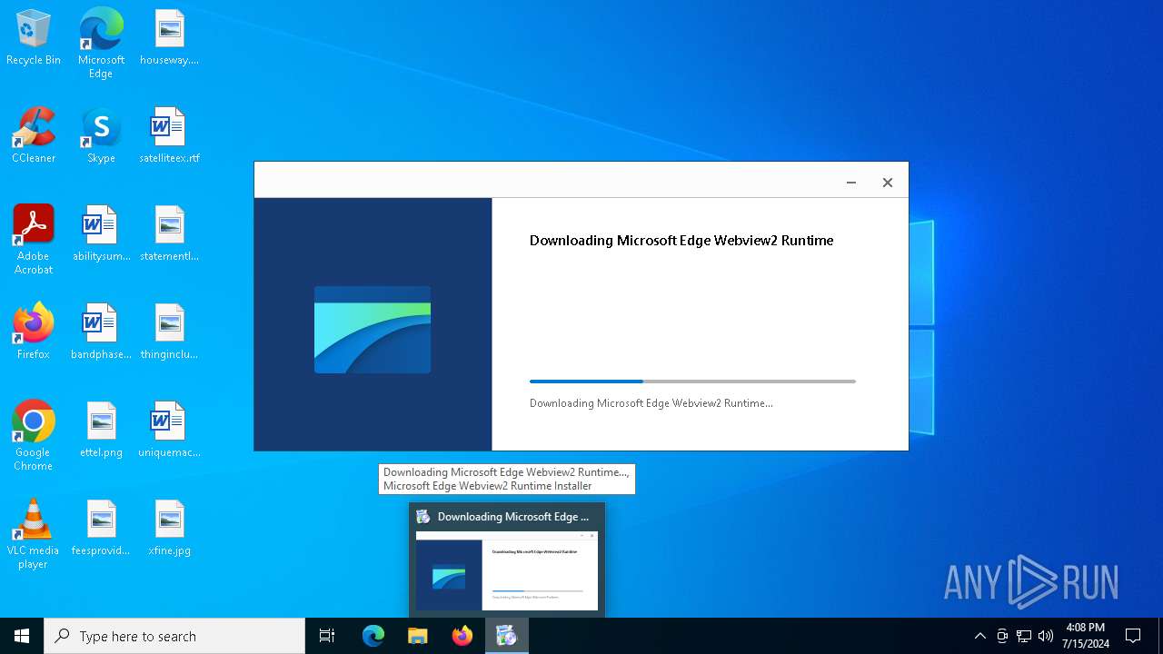The image size is (1163, 654).
Task: Open Adobe Acrobat desktop shortcut
Action: (x=34, y=239)
